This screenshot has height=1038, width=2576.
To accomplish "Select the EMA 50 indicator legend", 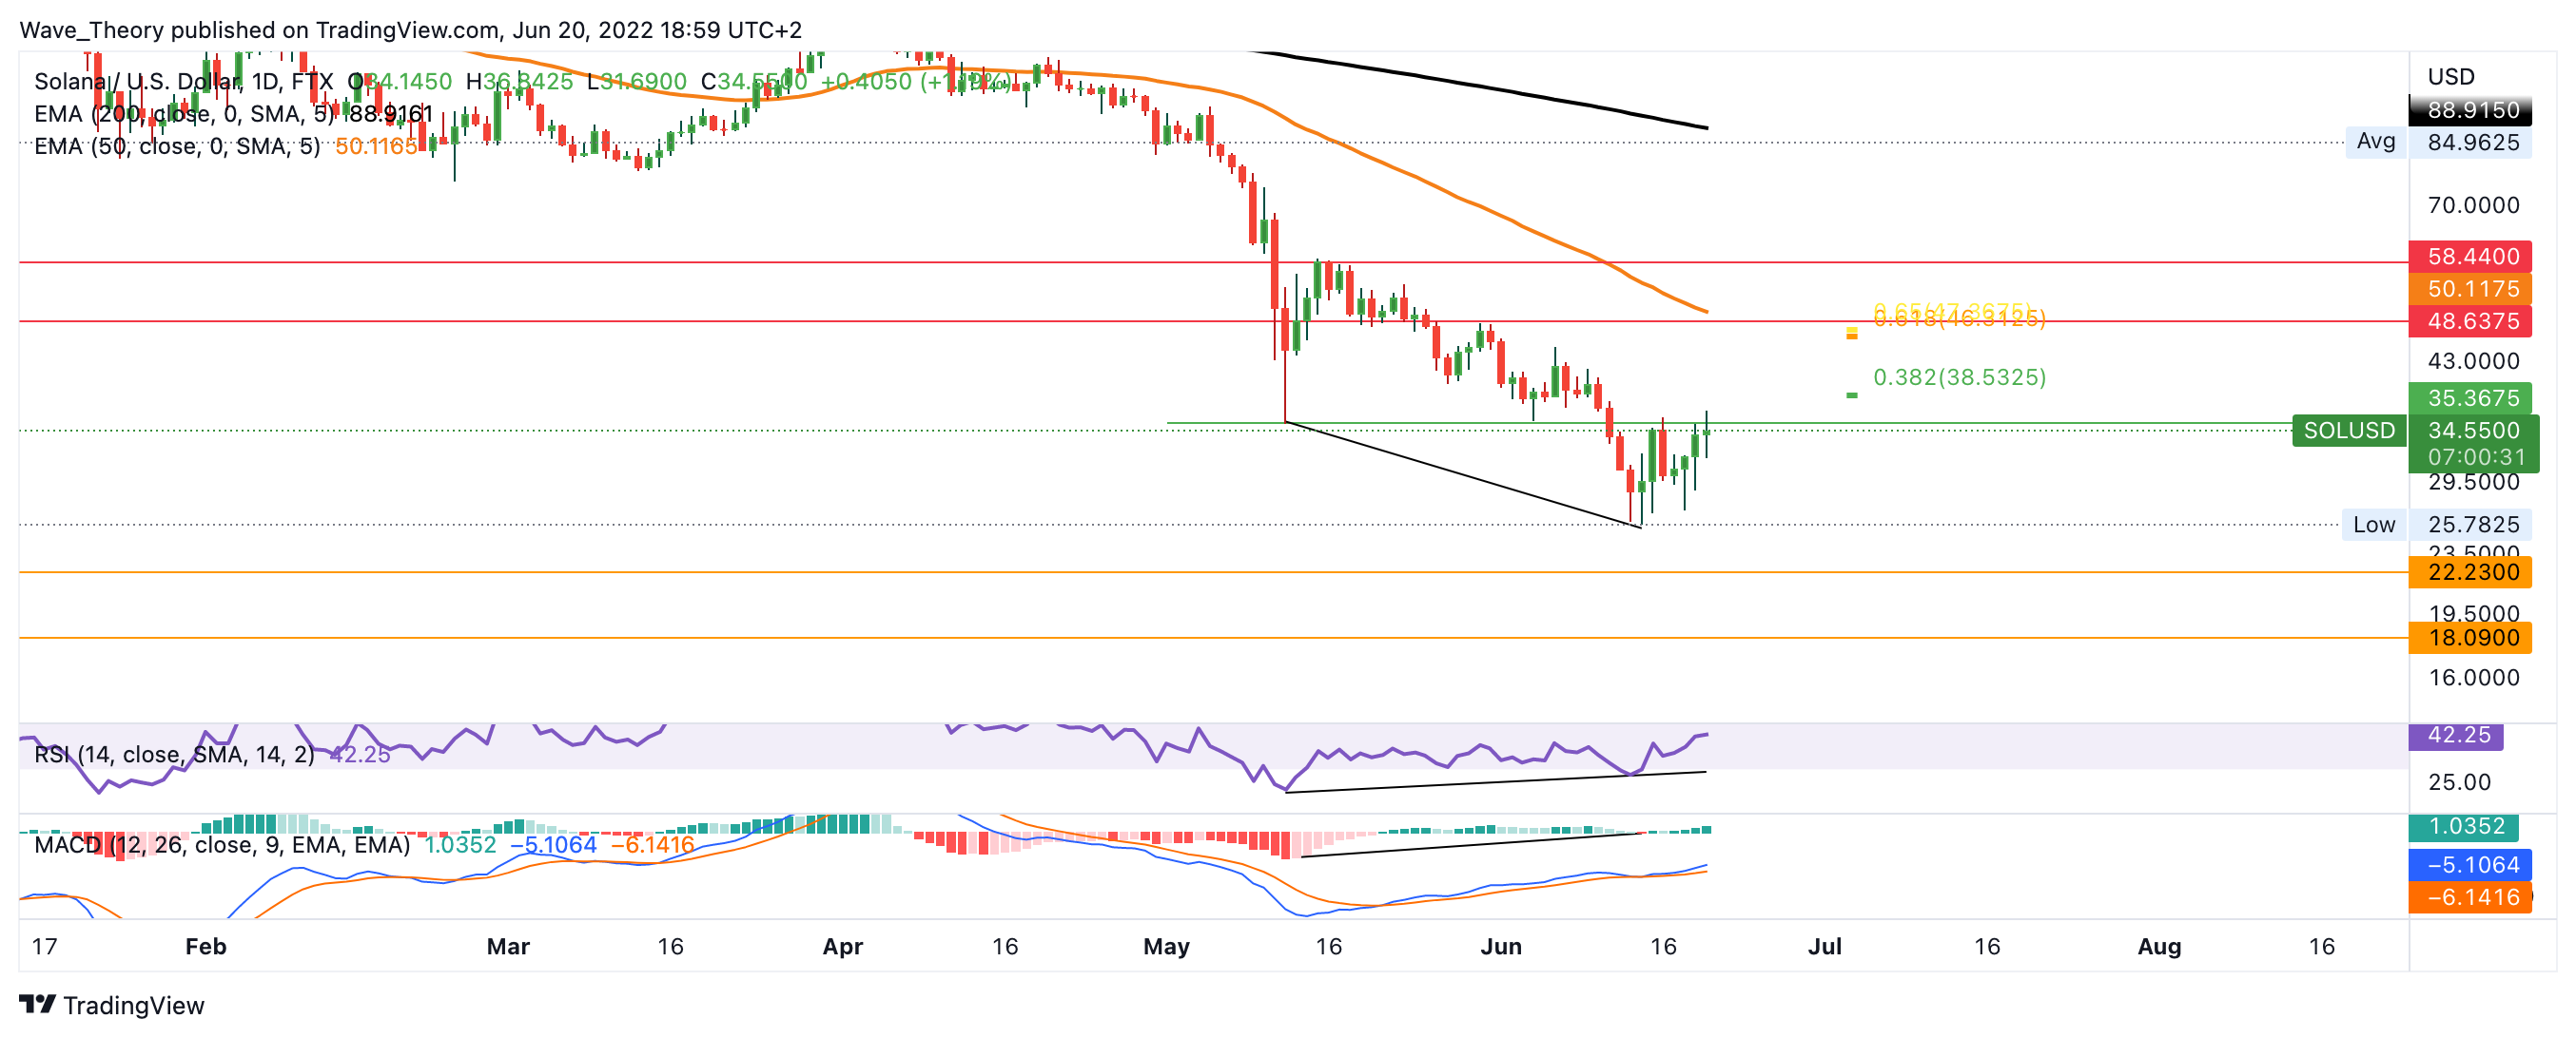I will pos(176,145).
